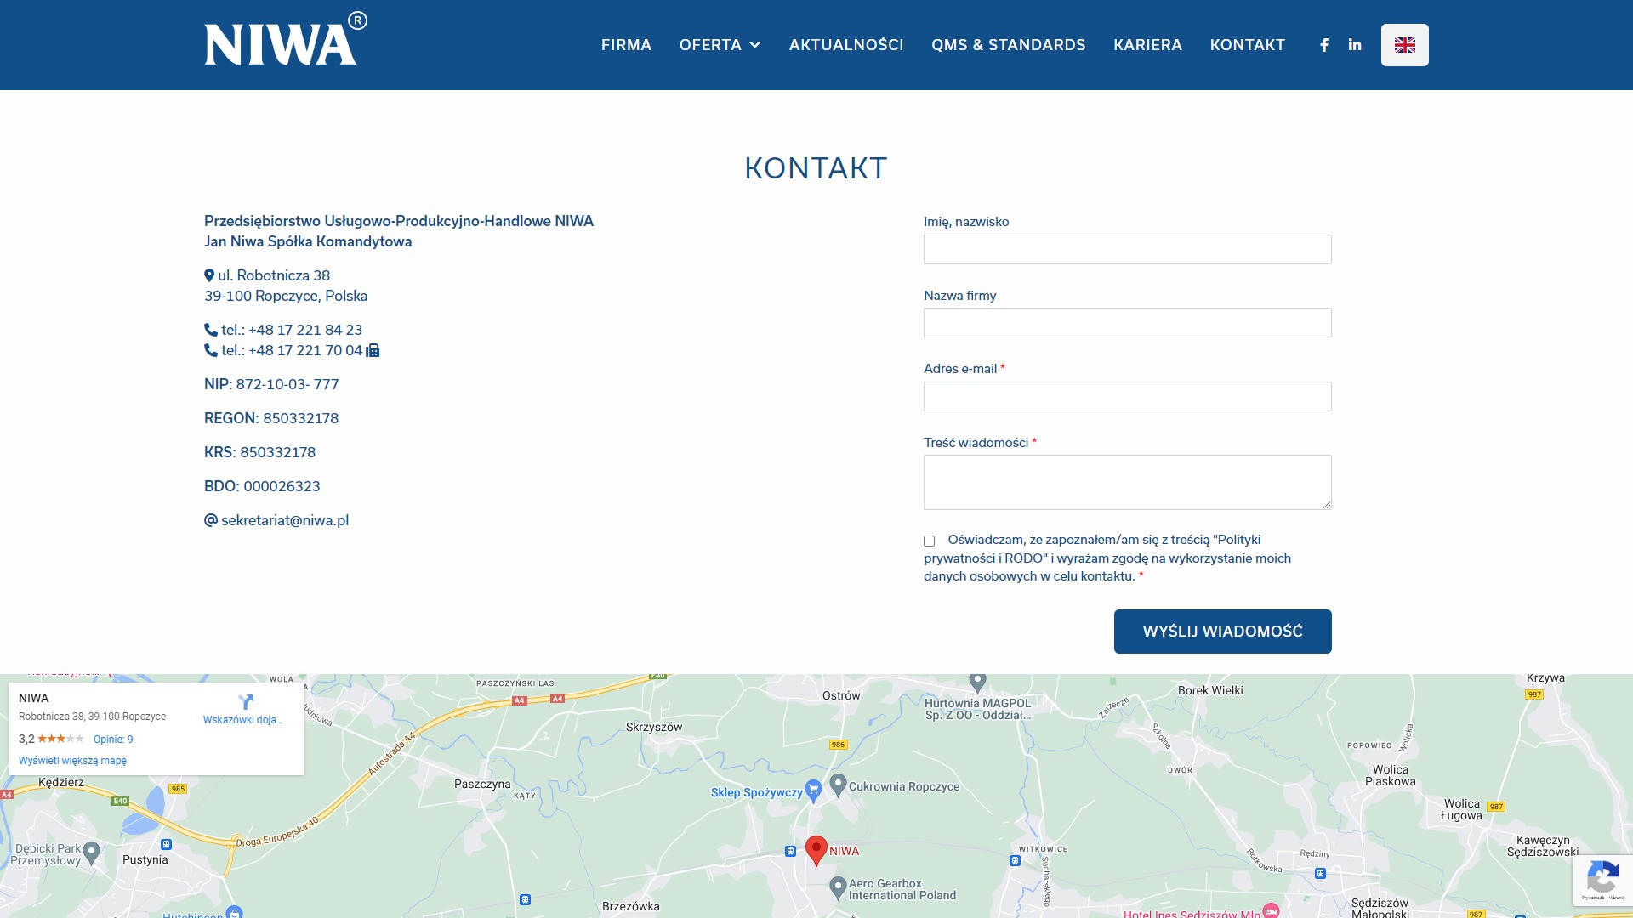This screenshot has height=918, width=1633.
Task: Click the NIWA logo in the header
Action: tap(286, 39)
